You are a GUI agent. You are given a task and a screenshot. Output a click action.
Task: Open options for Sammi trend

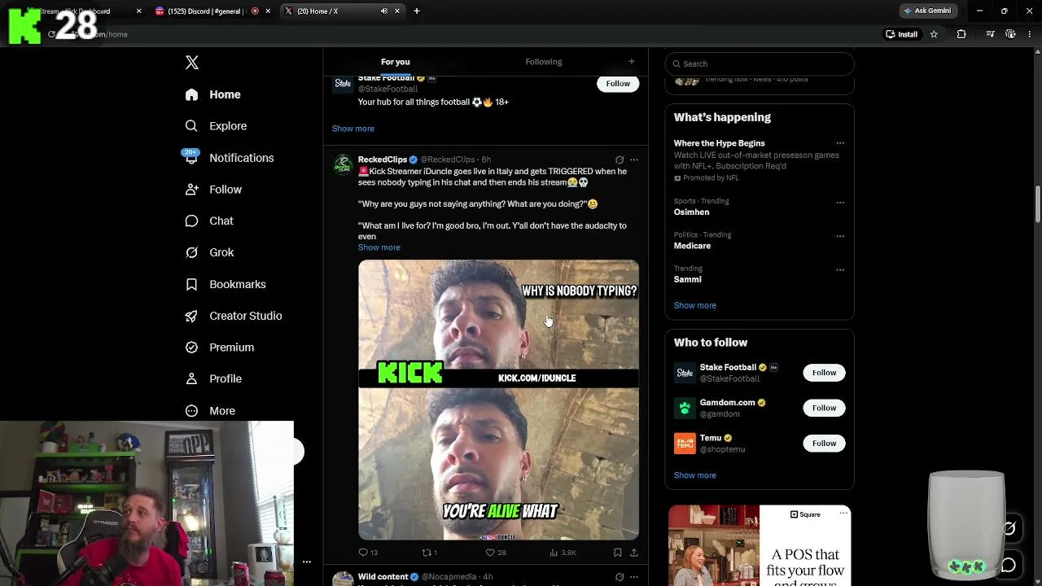(x=840, y=269)
